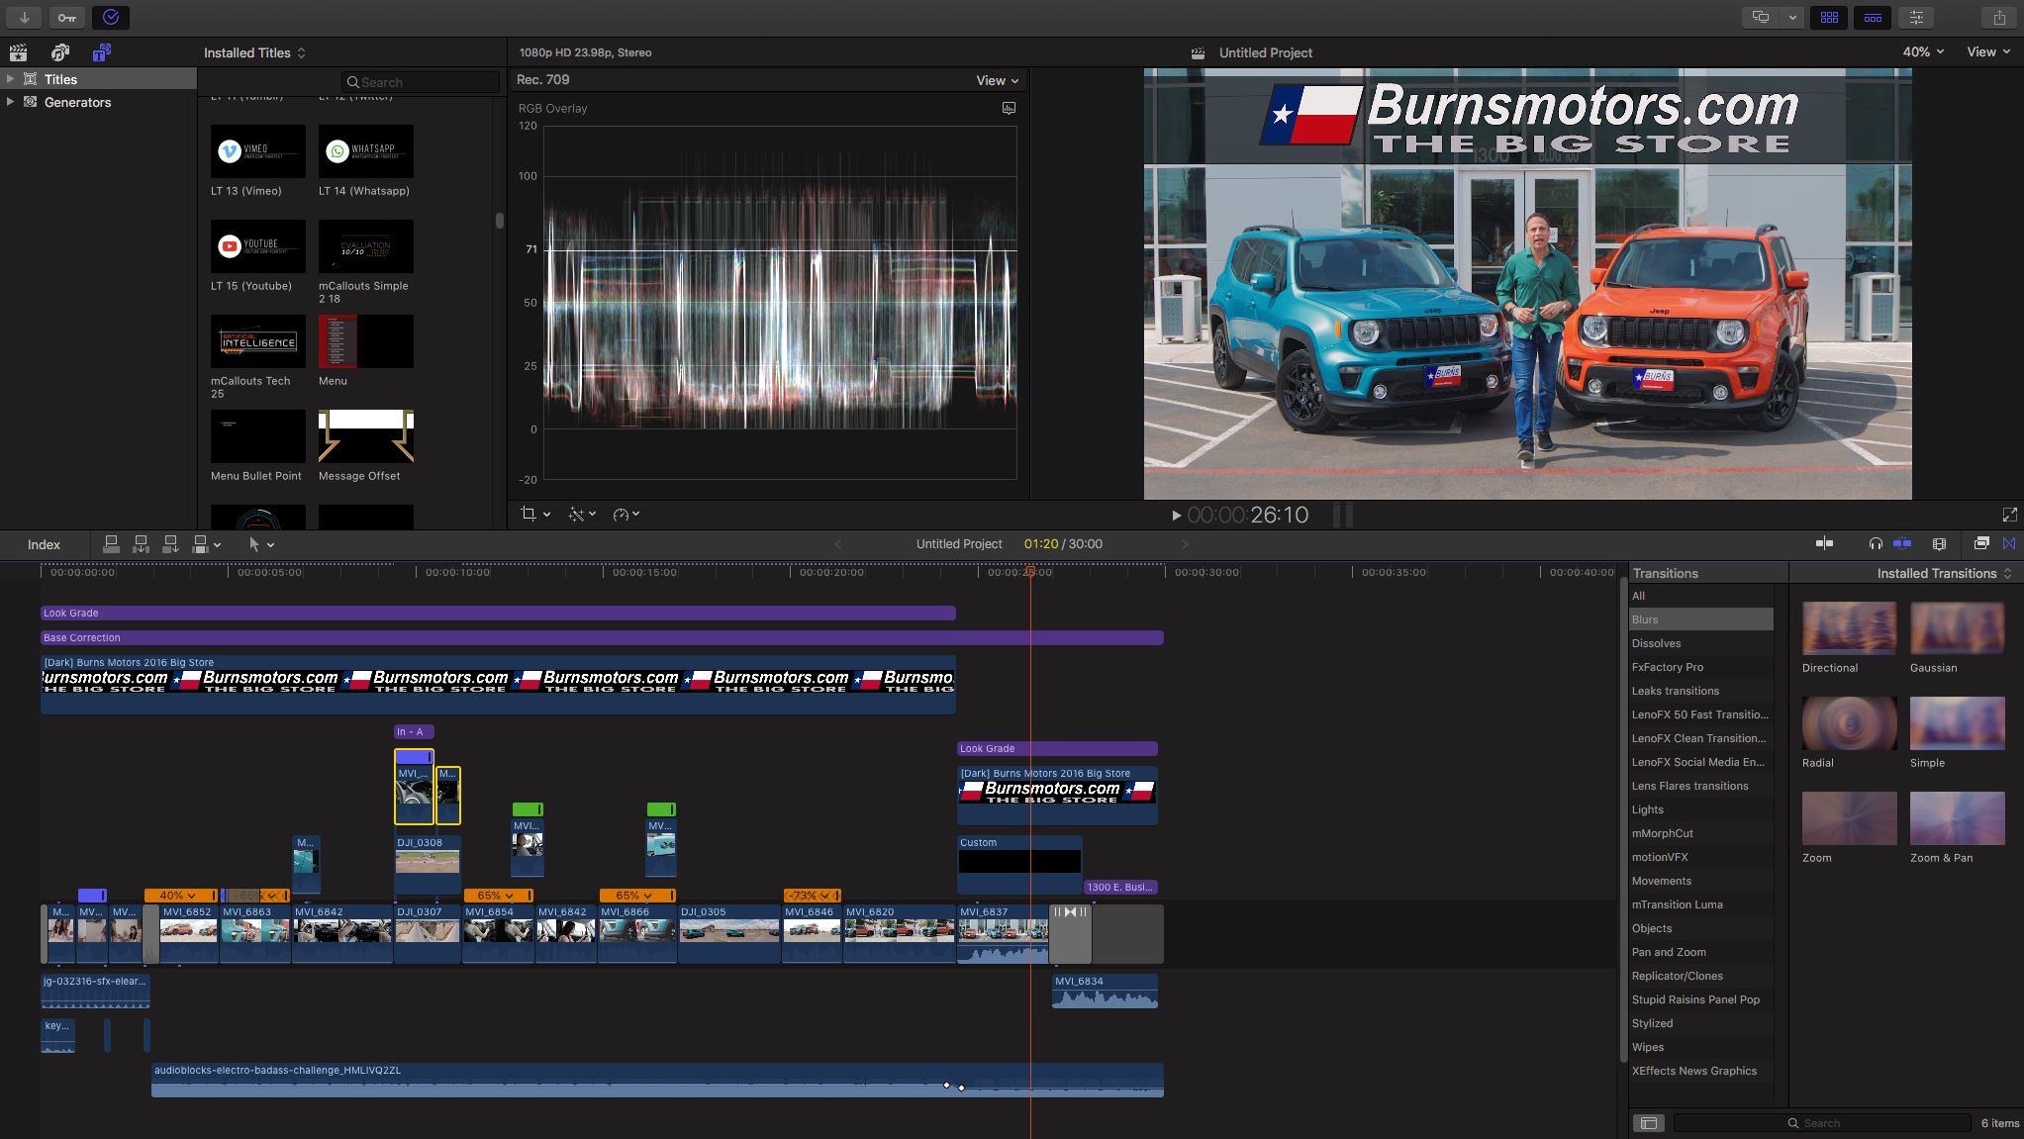Open the scope View menu
This screenshot has width=2024, height=1139.
tap(997, 80)
